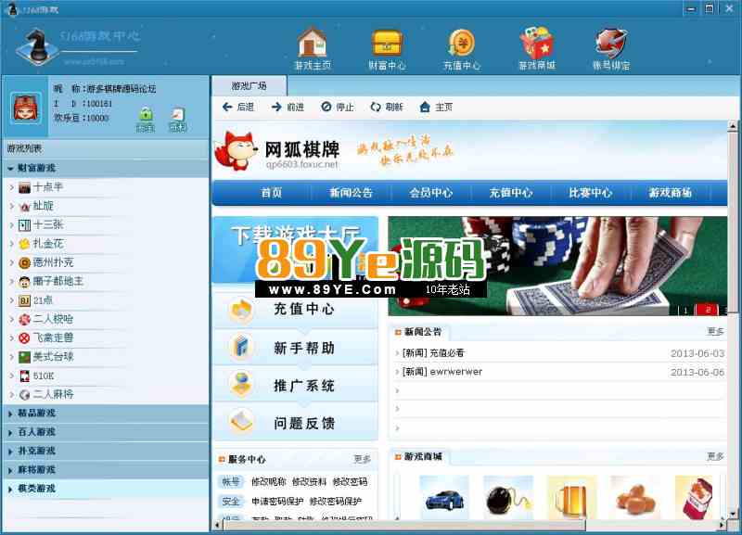Open 新闻公告 in the site navigation

tap(352, 193)
